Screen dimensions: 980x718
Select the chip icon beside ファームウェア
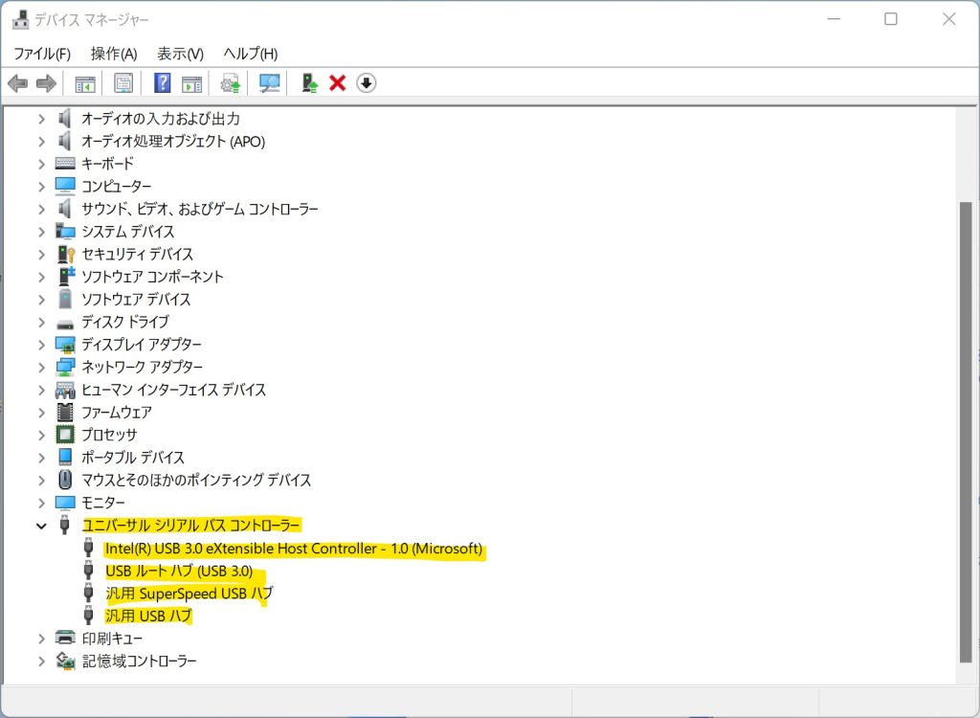[65, 413]
